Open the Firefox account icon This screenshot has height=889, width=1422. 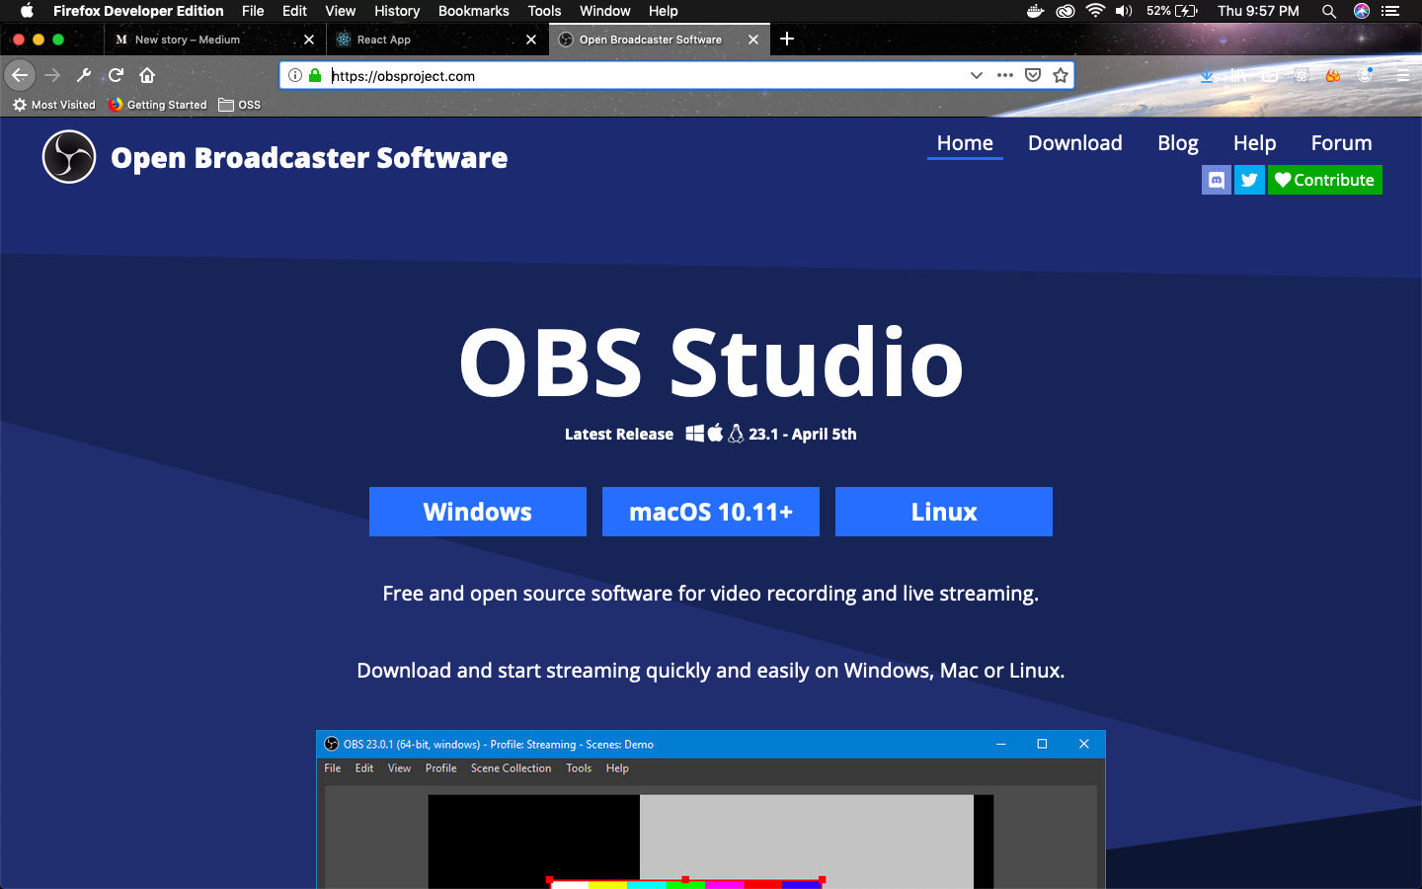(1366, 75)
